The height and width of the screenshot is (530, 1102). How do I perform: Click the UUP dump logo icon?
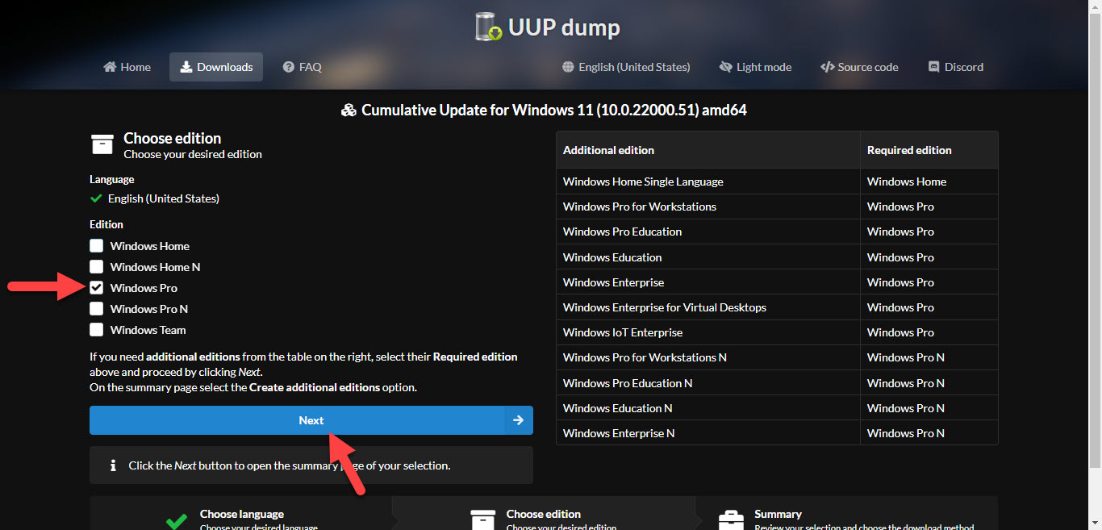point(489,27)
